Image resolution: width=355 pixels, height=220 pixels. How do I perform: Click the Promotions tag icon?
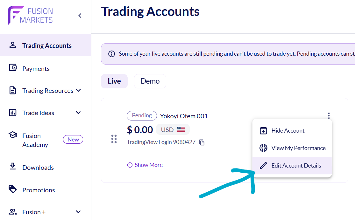(13, 189)
